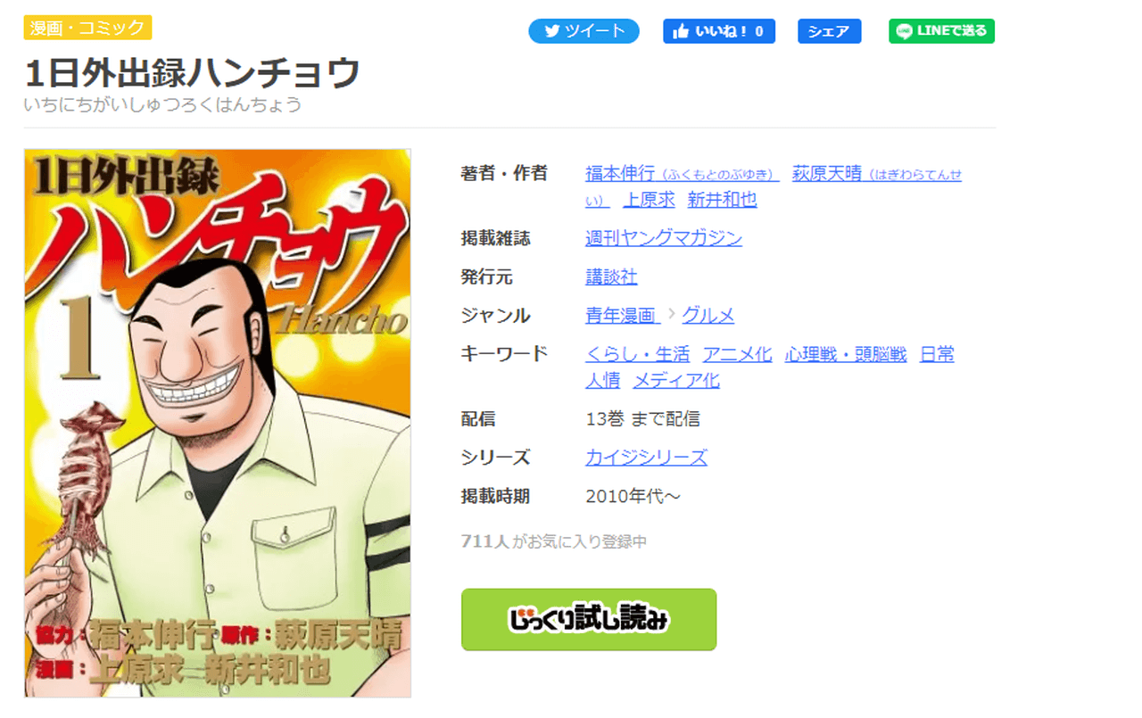Select the グルメ sub-genre link
This screenshot has width=1142, height=718.
pos(708,315)
